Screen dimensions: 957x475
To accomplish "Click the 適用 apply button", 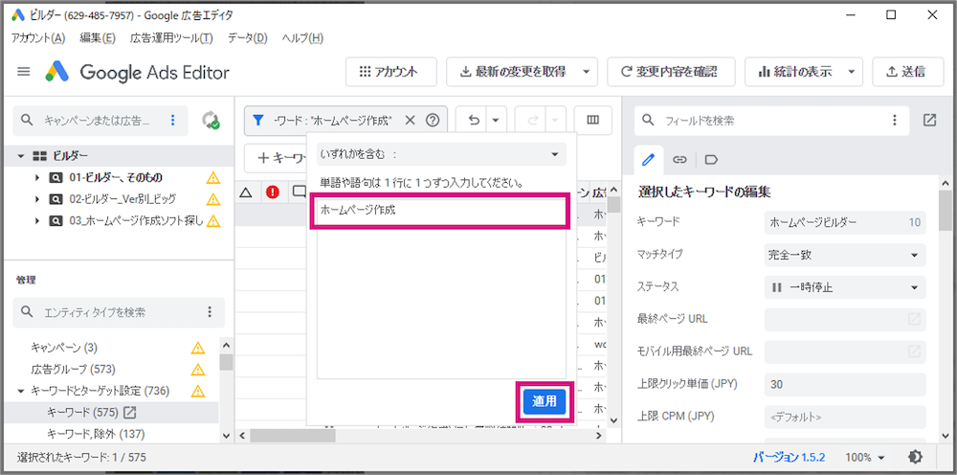I will 544,401.
